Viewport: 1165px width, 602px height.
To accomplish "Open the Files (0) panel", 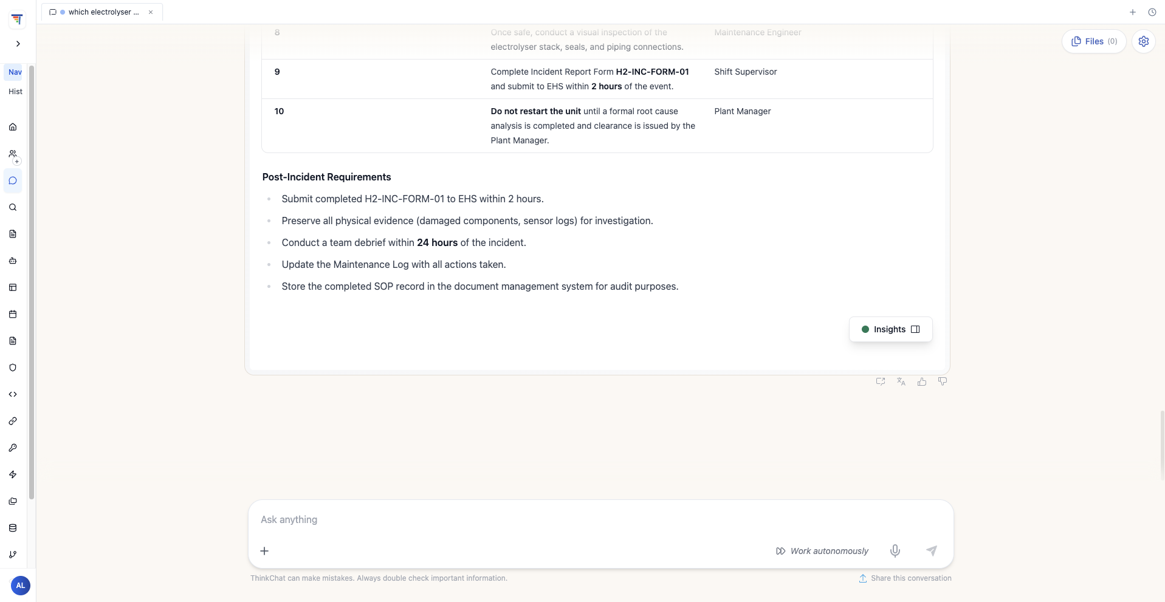I will [1094, 41].
